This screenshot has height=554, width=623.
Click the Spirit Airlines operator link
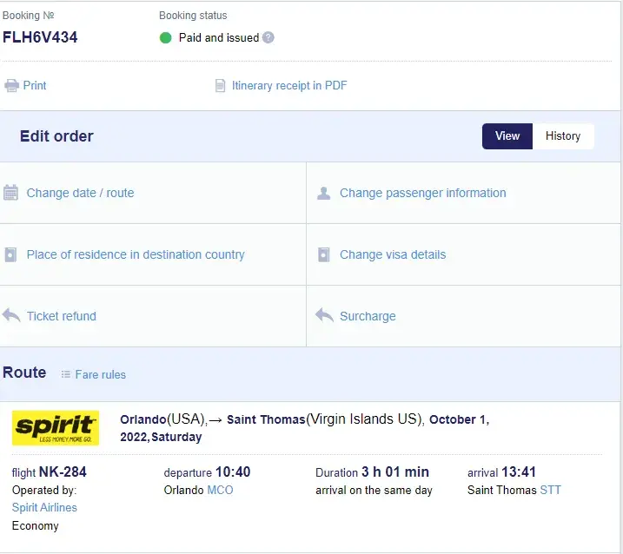pyautogui.click(x=44, y=507)
